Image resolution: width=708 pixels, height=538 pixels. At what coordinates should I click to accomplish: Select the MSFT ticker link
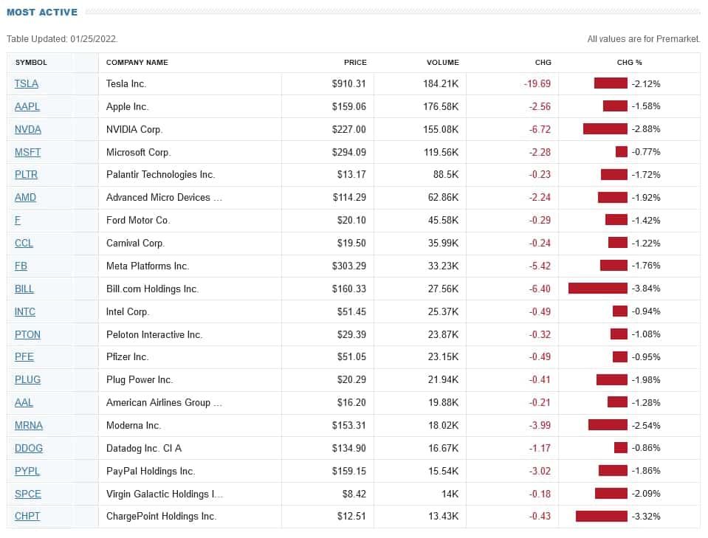tap(28, 153)
